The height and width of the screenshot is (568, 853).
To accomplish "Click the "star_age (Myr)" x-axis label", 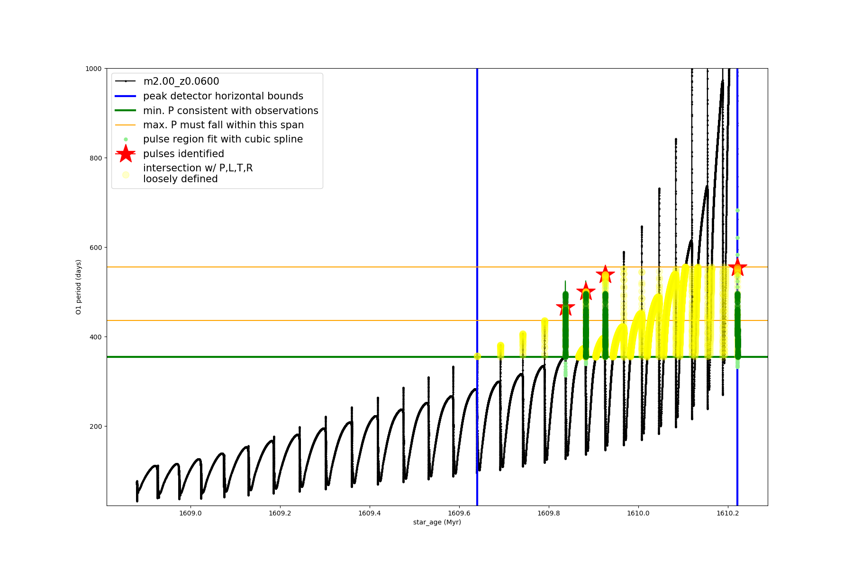I will [x=437, y=522].
